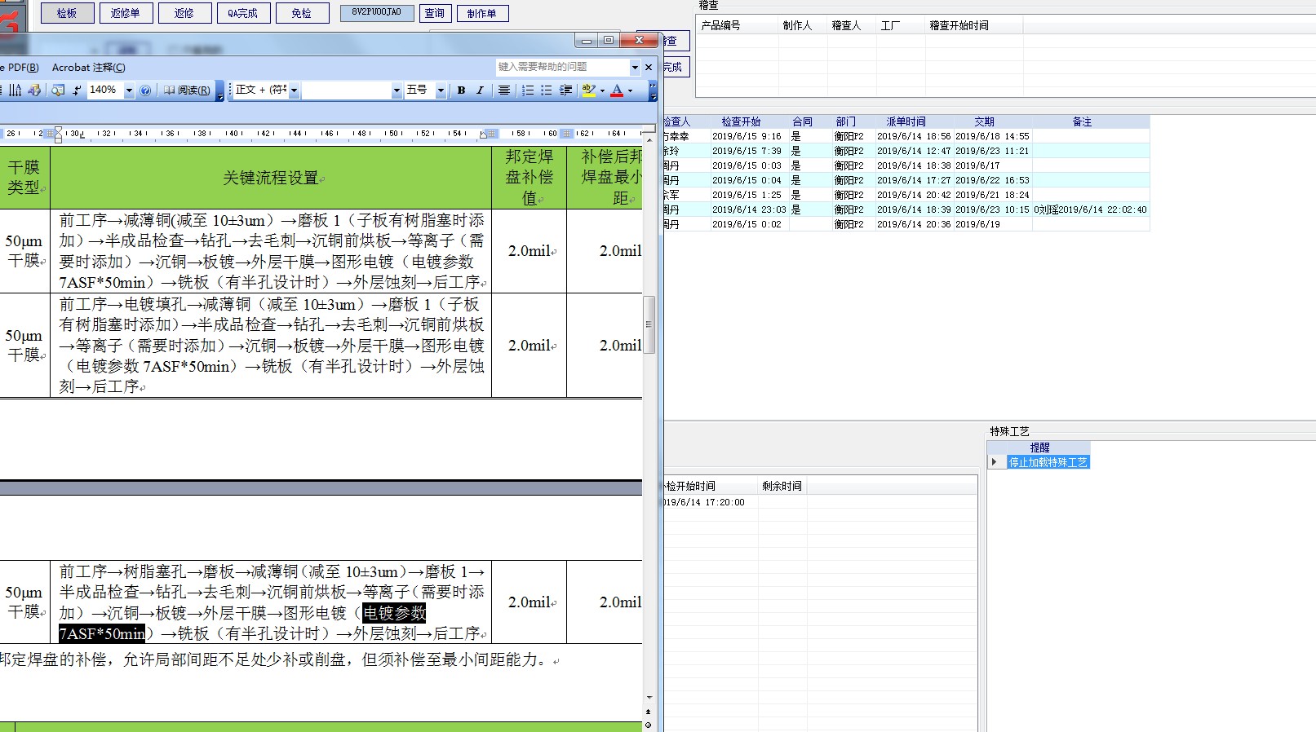Click the 关键流程设置 table header
The width and height of the screenshot is (1316, 732).
click(x=271, y=178)
